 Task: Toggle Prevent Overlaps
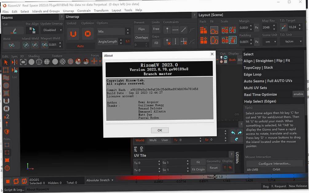pos(141,37)
